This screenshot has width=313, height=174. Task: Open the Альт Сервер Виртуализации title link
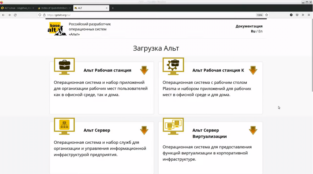click(210, 133)
